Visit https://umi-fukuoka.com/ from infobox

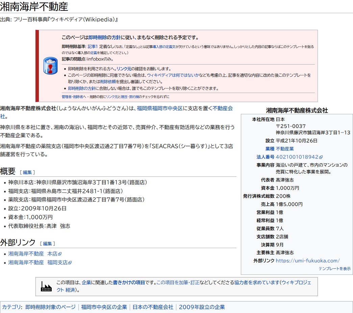click(307, 261)
